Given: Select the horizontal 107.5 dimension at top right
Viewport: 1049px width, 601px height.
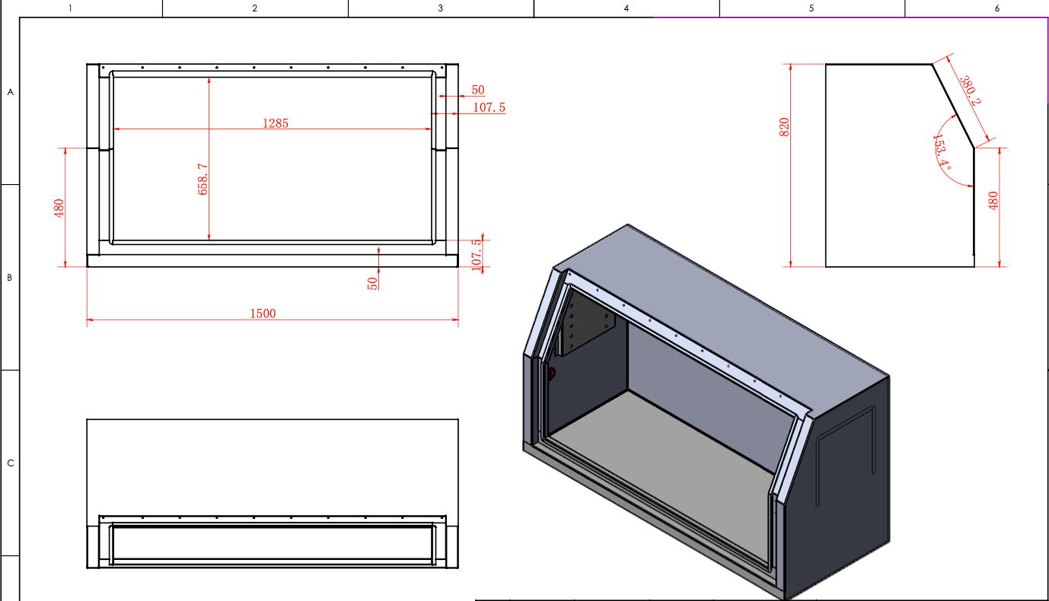Looking at the screenshot, I should tap(489, 107).
